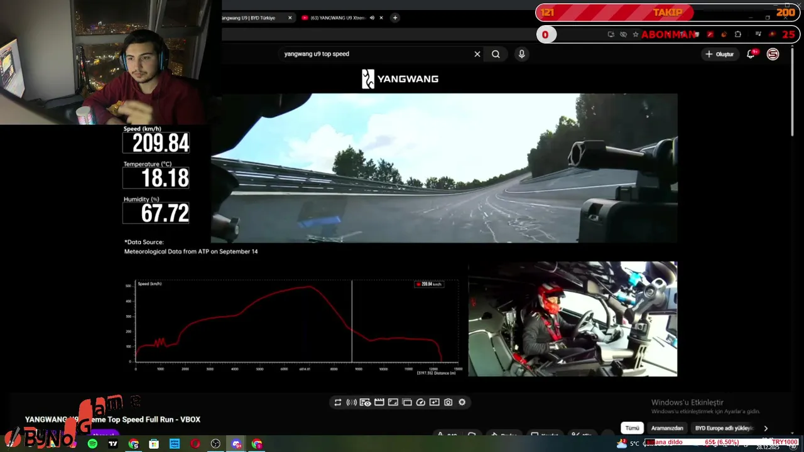Click the main onboard track video
The height and width of the screenshot is (452, 804).
click(x=443, y=168)
